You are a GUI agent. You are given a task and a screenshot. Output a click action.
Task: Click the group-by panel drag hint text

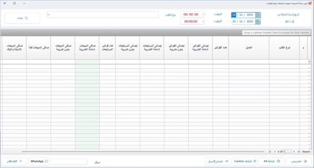point(276,33)
